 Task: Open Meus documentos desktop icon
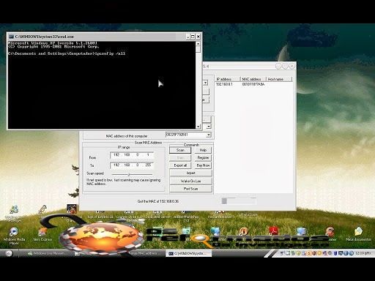tap(358, 234)
